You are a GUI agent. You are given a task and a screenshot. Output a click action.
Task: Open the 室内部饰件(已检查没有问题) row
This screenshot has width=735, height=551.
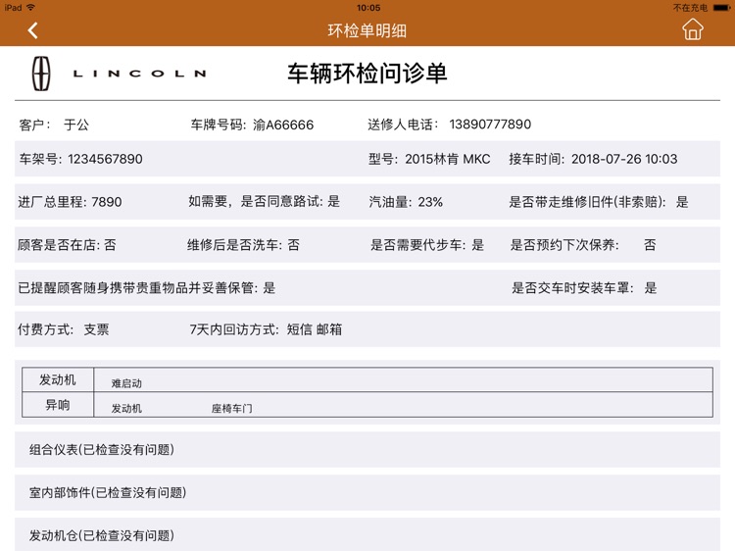(367, 492)
